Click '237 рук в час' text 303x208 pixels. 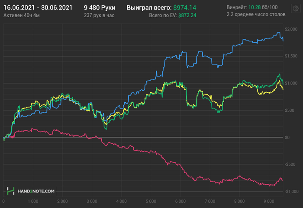[99, 16]
